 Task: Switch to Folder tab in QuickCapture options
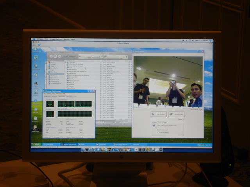click(x=164, y=122)
